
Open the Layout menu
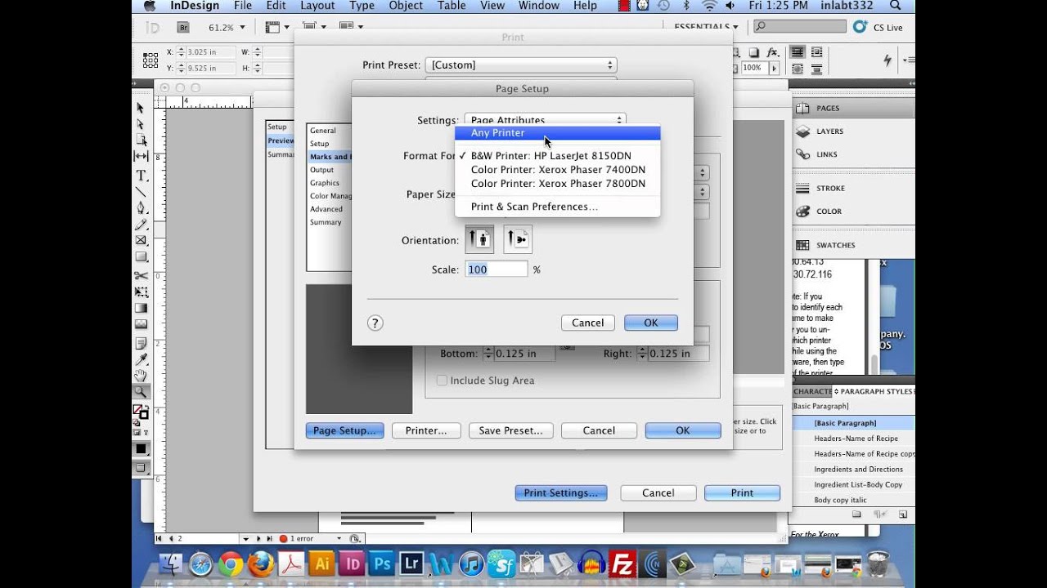[317, 6]
